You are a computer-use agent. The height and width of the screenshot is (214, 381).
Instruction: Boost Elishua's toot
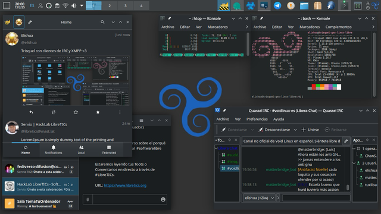[x=54, y=112]
